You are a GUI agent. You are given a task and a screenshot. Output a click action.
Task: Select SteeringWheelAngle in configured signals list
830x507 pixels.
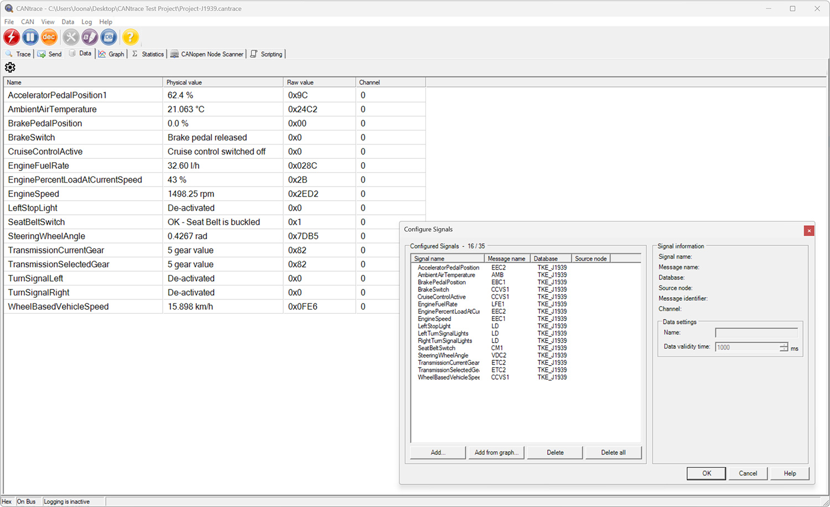(443, 355)
